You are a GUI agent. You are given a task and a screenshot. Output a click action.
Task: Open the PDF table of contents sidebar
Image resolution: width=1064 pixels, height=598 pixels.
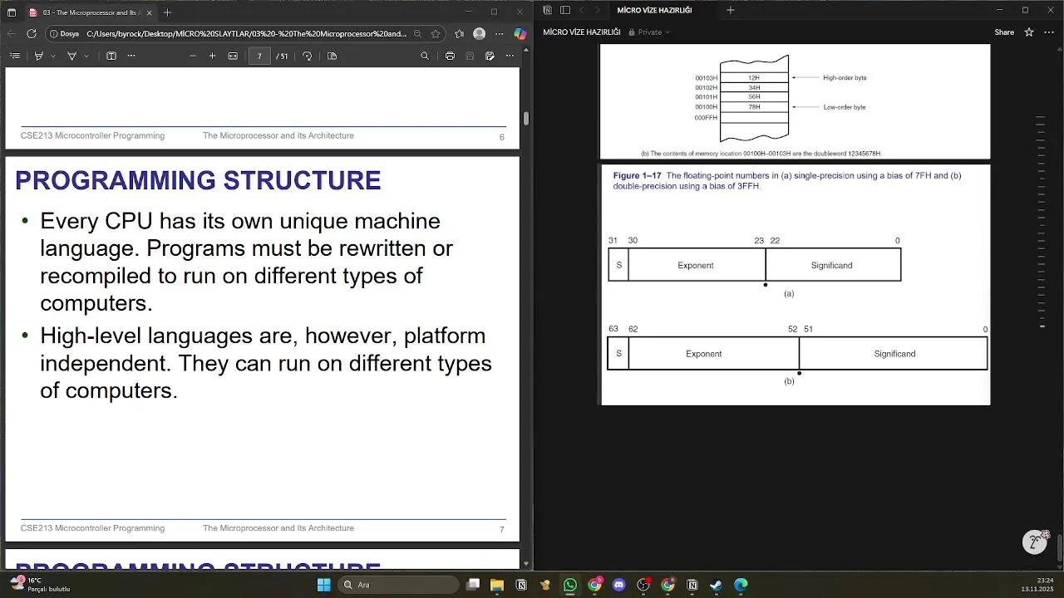(15, 56)
